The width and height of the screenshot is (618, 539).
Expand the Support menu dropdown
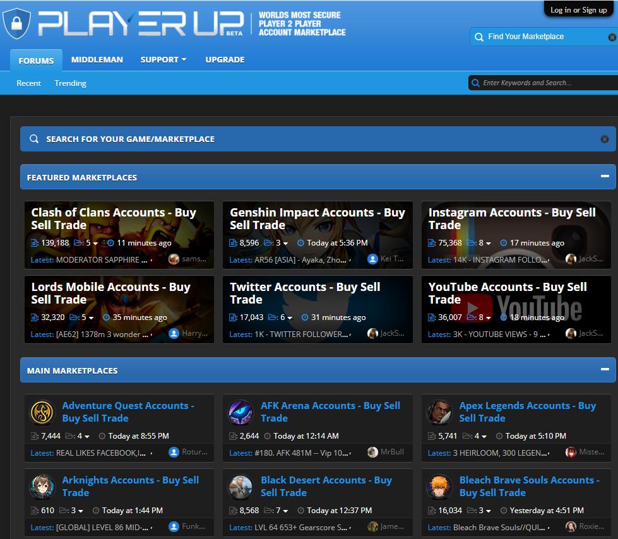[x=163, y=59]
